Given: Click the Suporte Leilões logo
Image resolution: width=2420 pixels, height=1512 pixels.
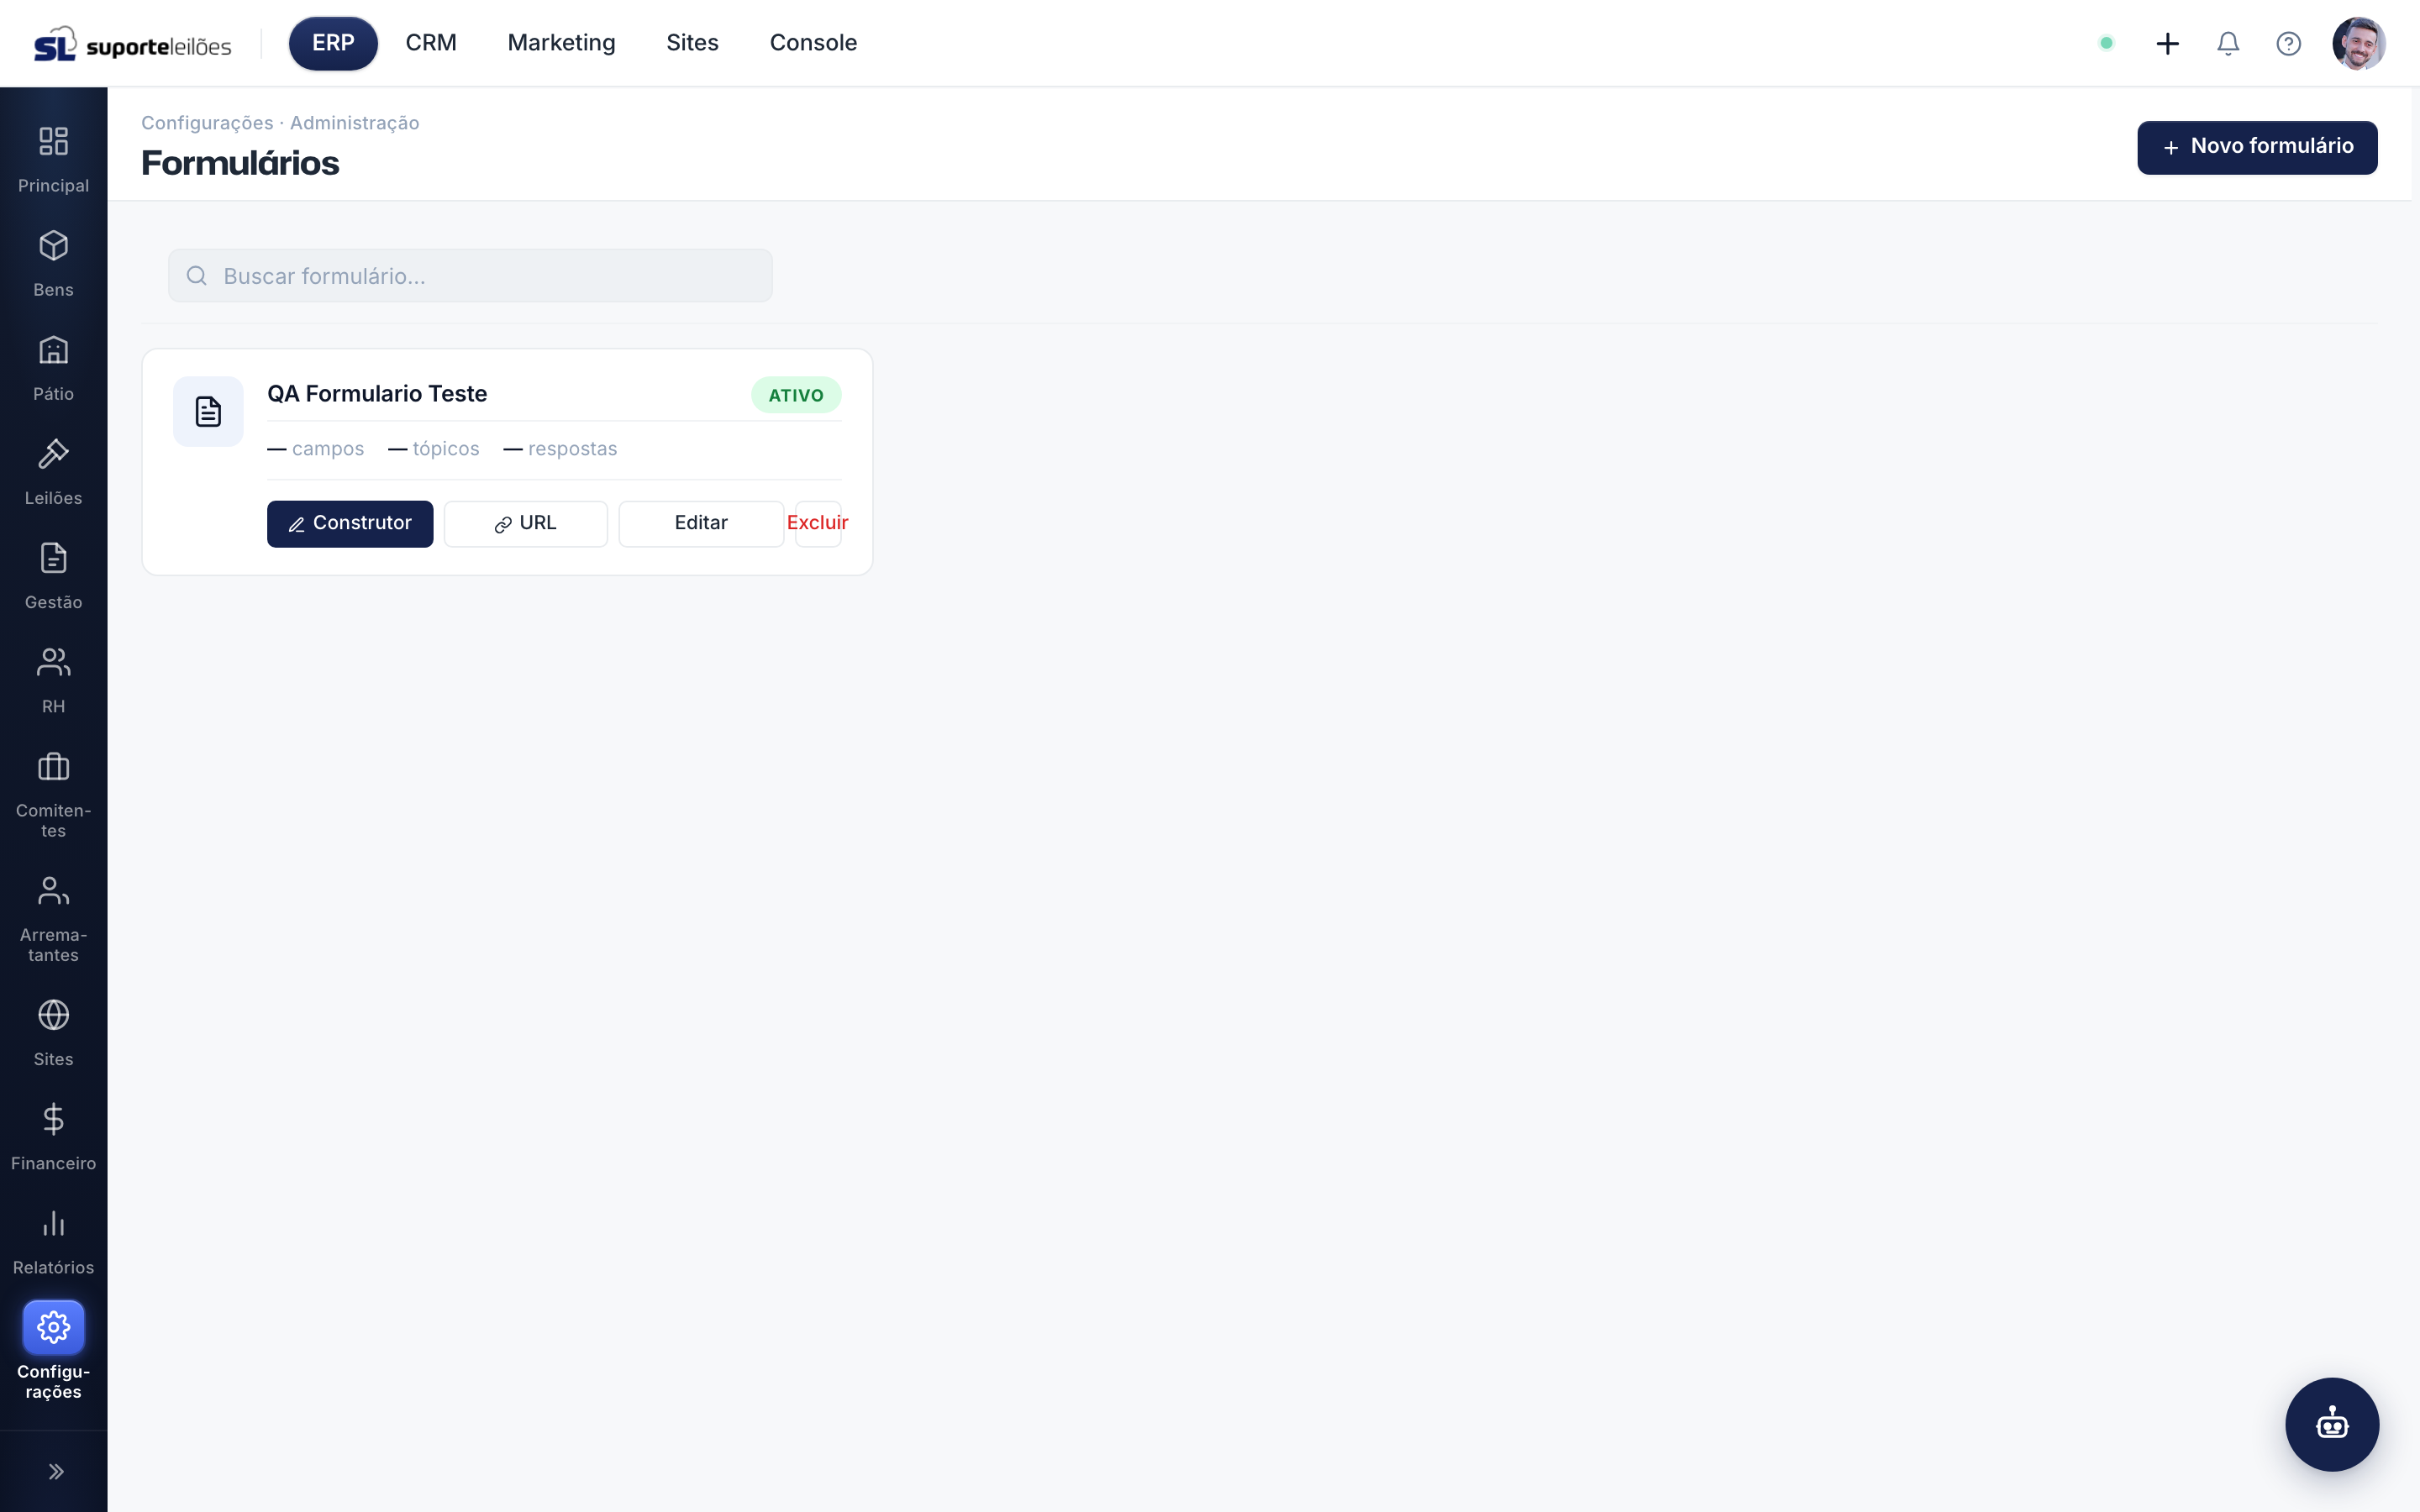Looking at the screenshot, I should [132, 44].
